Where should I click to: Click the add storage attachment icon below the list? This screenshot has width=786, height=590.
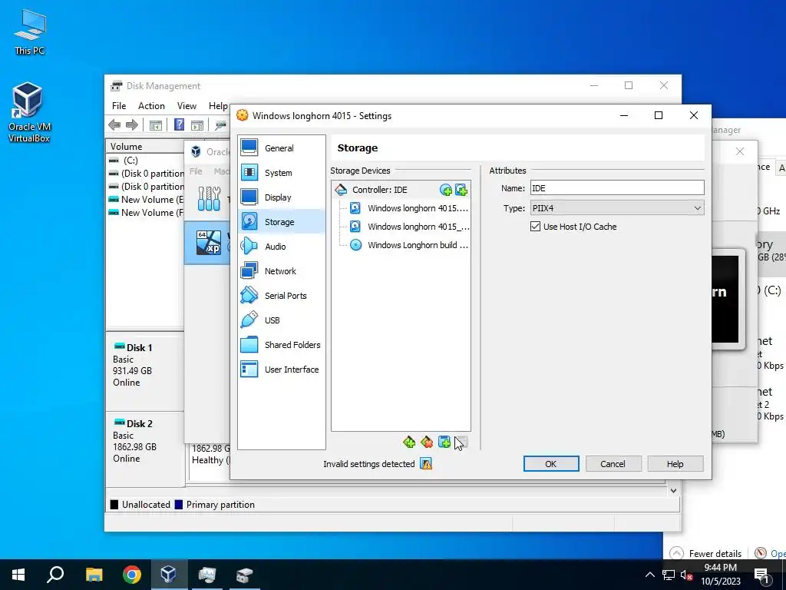click(x=444, y=442)
